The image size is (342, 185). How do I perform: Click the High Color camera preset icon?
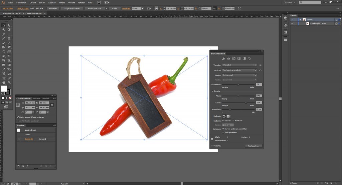[x=228, y=58]
